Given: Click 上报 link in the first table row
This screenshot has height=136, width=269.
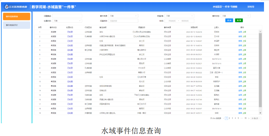Looking at the screenshot, I should pos(244,32).
